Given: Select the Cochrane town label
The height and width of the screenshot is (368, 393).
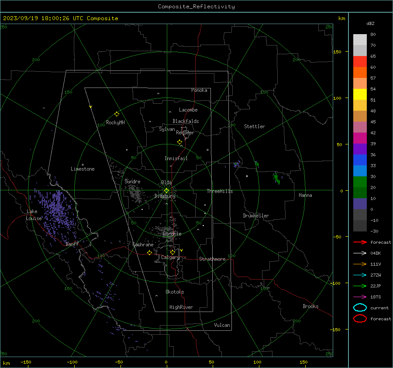Looking at the screenshot, I should pyautogui.click(x=143, y=245).
